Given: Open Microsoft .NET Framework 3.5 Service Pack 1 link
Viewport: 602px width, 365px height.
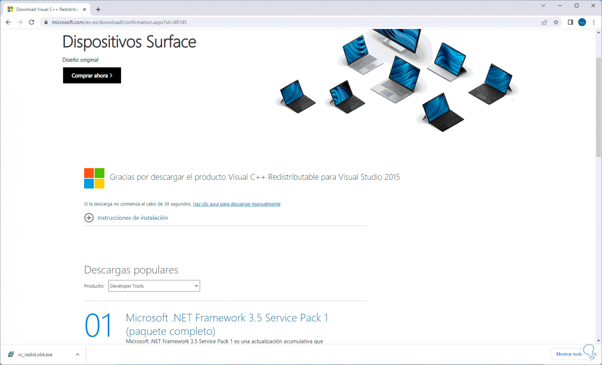Looking at the screenshot, I should 227,324.
